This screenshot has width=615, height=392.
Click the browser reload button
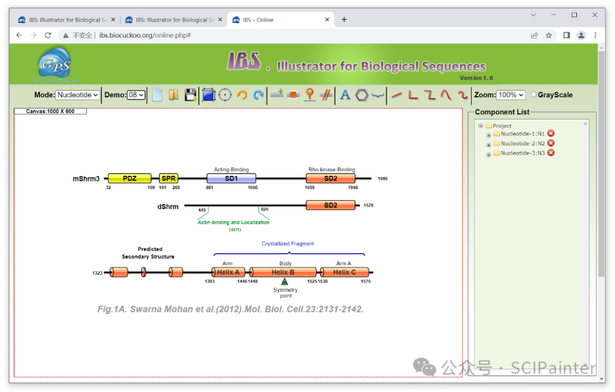(x=48, y=35)
